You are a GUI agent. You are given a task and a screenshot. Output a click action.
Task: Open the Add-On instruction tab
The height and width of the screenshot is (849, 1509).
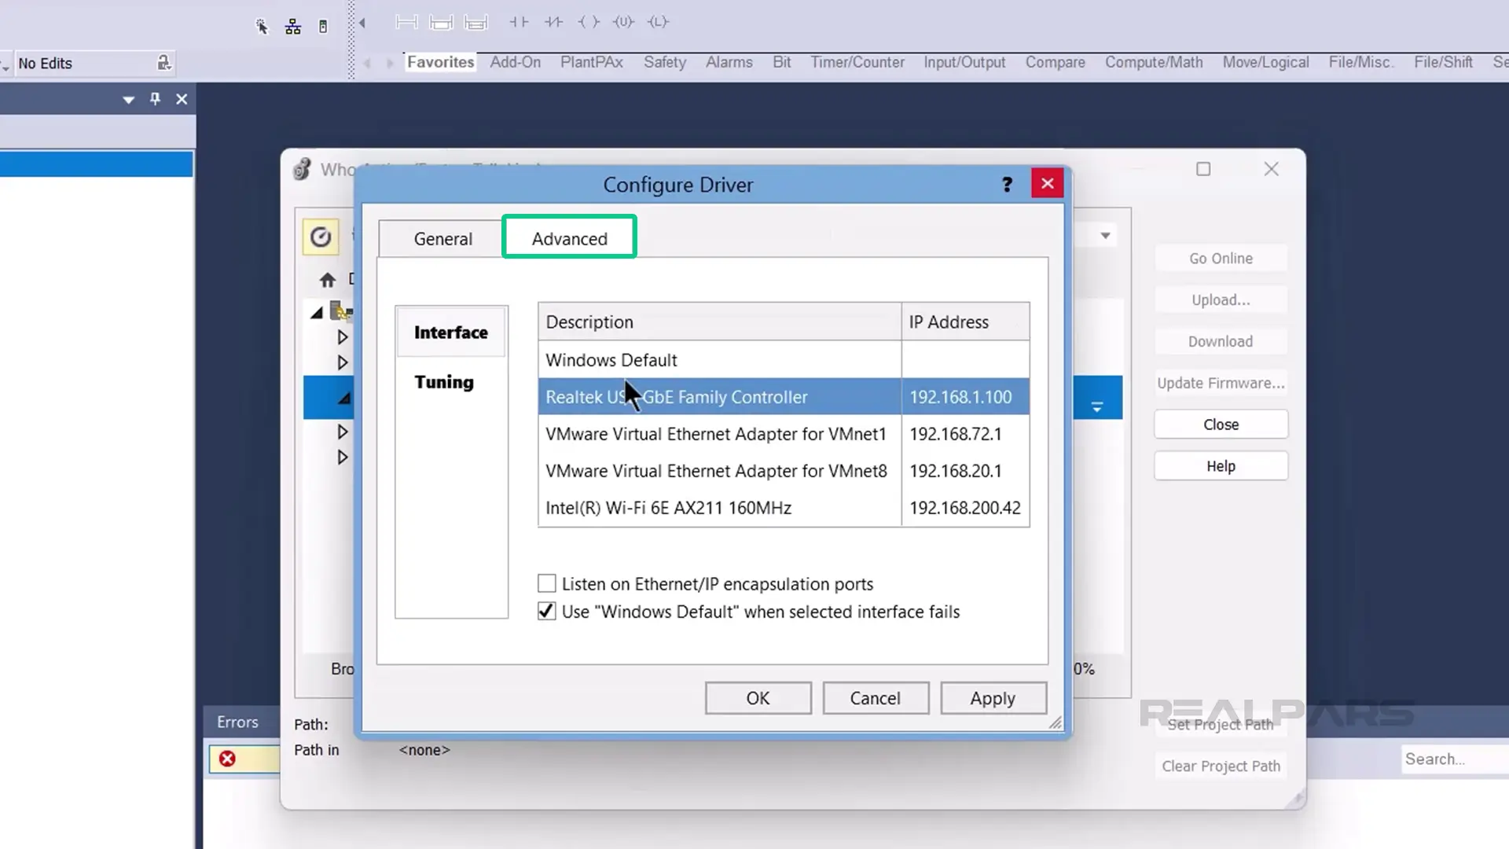click(515, 62)
